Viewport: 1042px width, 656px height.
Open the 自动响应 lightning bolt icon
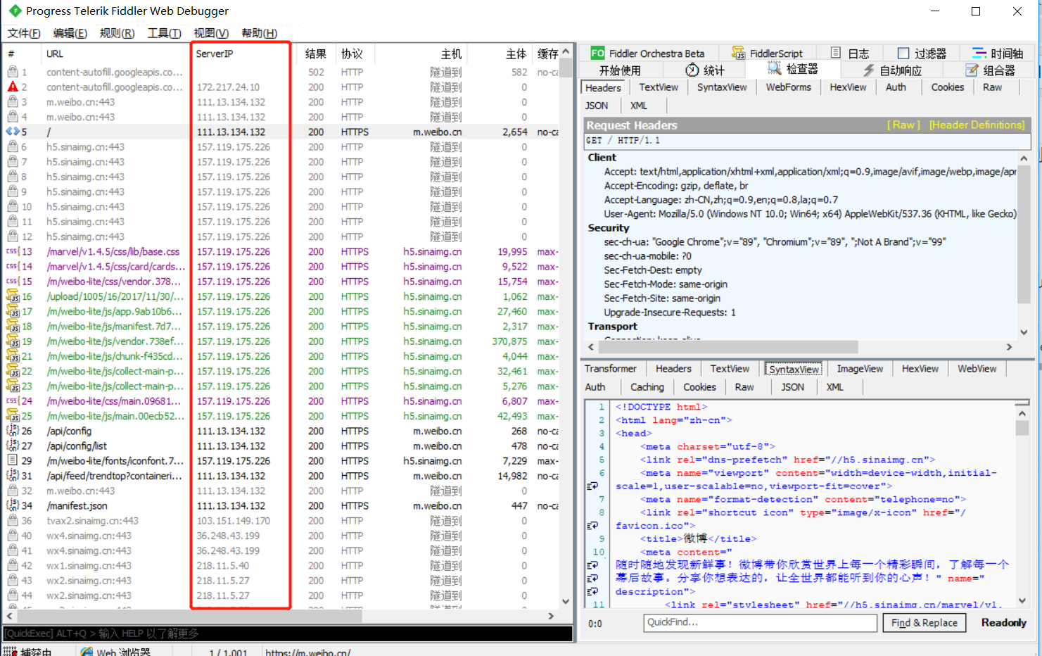869,70
